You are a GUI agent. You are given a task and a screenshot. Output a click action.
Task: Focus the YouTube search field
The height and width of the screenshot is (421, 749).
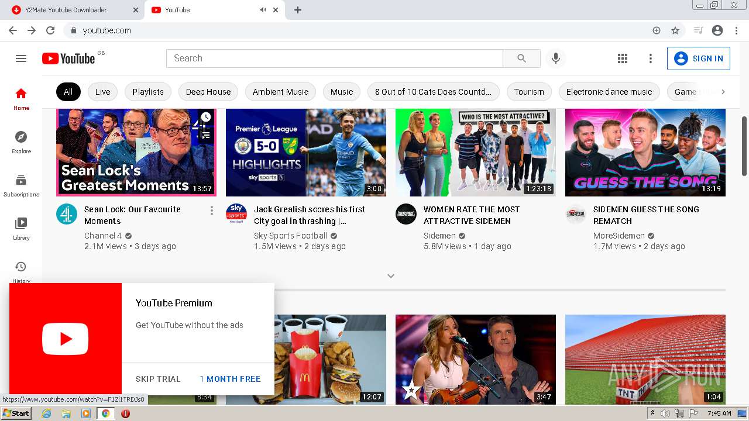(335, 58)
